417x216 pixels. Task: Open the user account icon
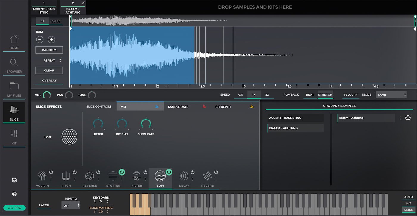[14, 194]
